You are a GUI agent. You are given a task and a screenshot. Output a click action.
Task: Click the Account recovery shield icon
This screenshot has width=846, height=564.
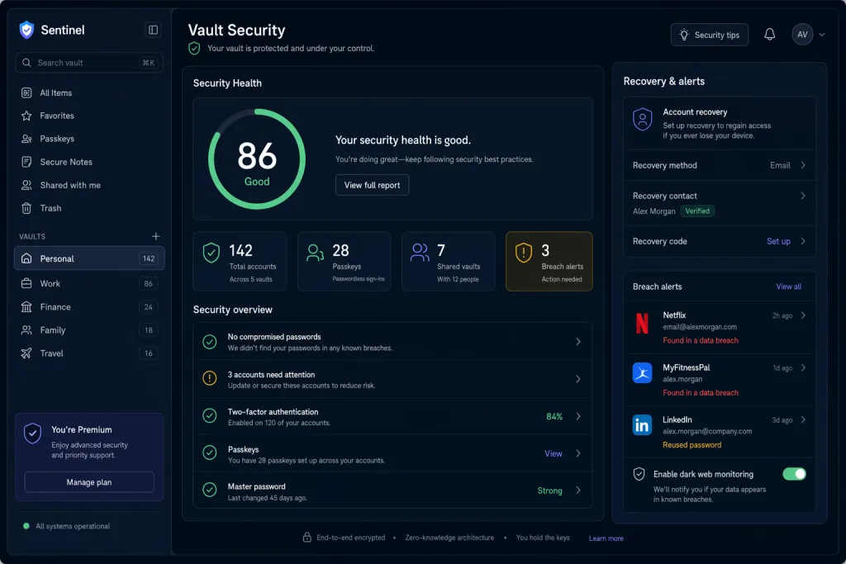click(642, 119)
